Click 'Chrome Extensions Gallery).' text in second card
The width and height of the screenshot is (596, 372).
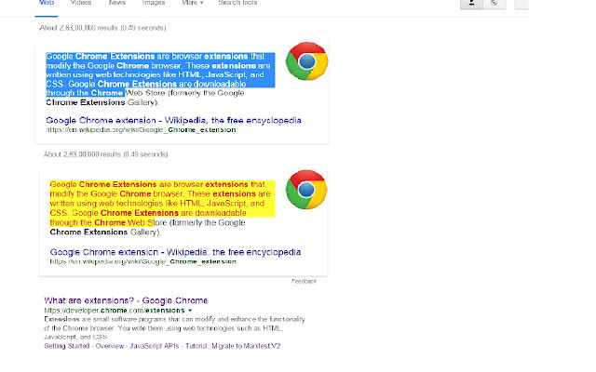pyautogui.click(x=105, y=232)
